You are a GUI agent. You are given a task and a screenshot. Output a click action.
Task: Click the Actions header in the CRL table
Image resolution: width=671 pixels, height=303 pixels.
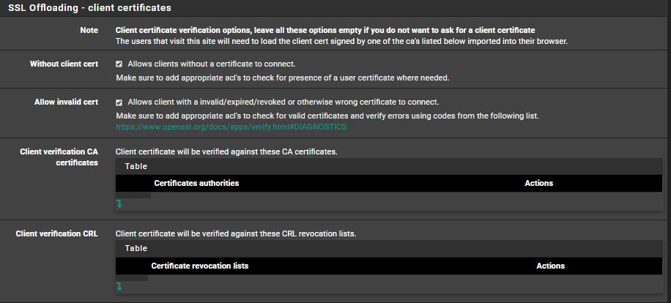pyautogui.click(x=550, y=266)
